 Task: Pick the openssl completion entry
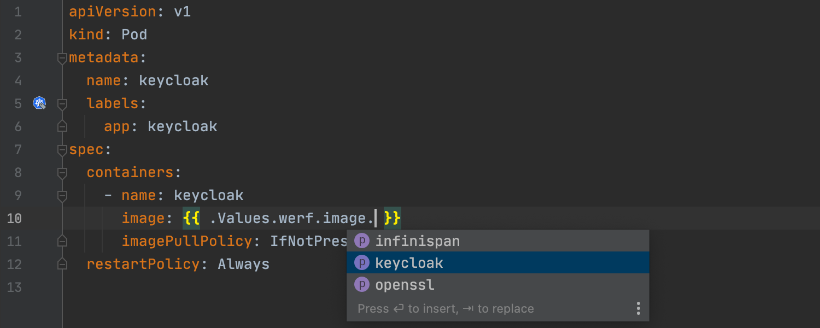405,285
